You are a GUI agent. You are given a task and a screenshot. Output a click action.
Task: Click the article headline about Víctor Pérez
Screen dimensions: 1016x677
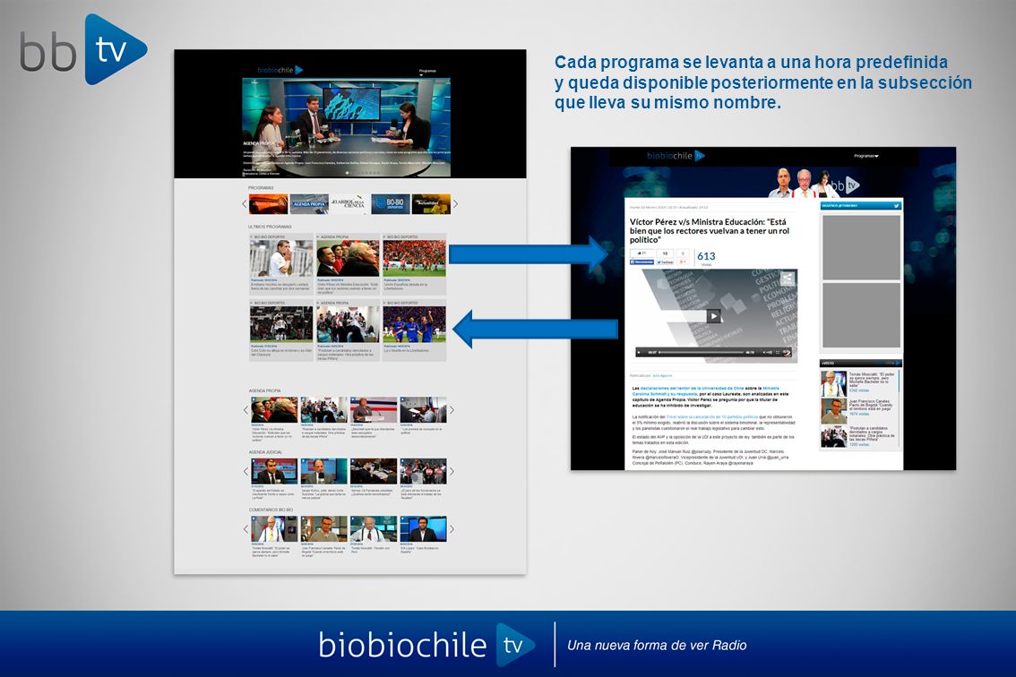tap(710, 231)
